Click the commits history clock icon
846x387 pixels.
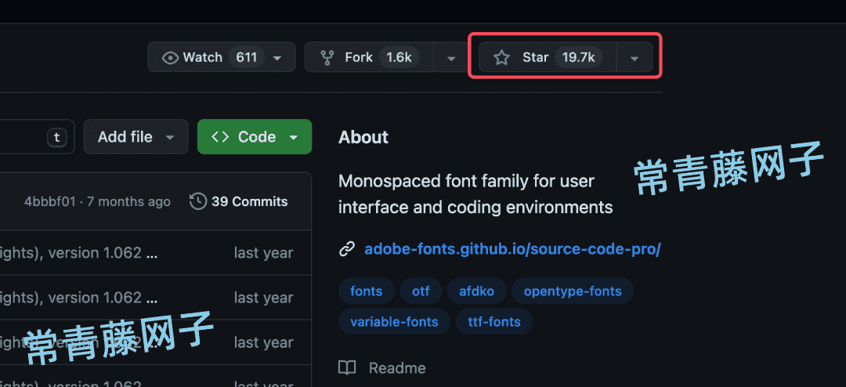pyautogui.click(x=198, y=202)
